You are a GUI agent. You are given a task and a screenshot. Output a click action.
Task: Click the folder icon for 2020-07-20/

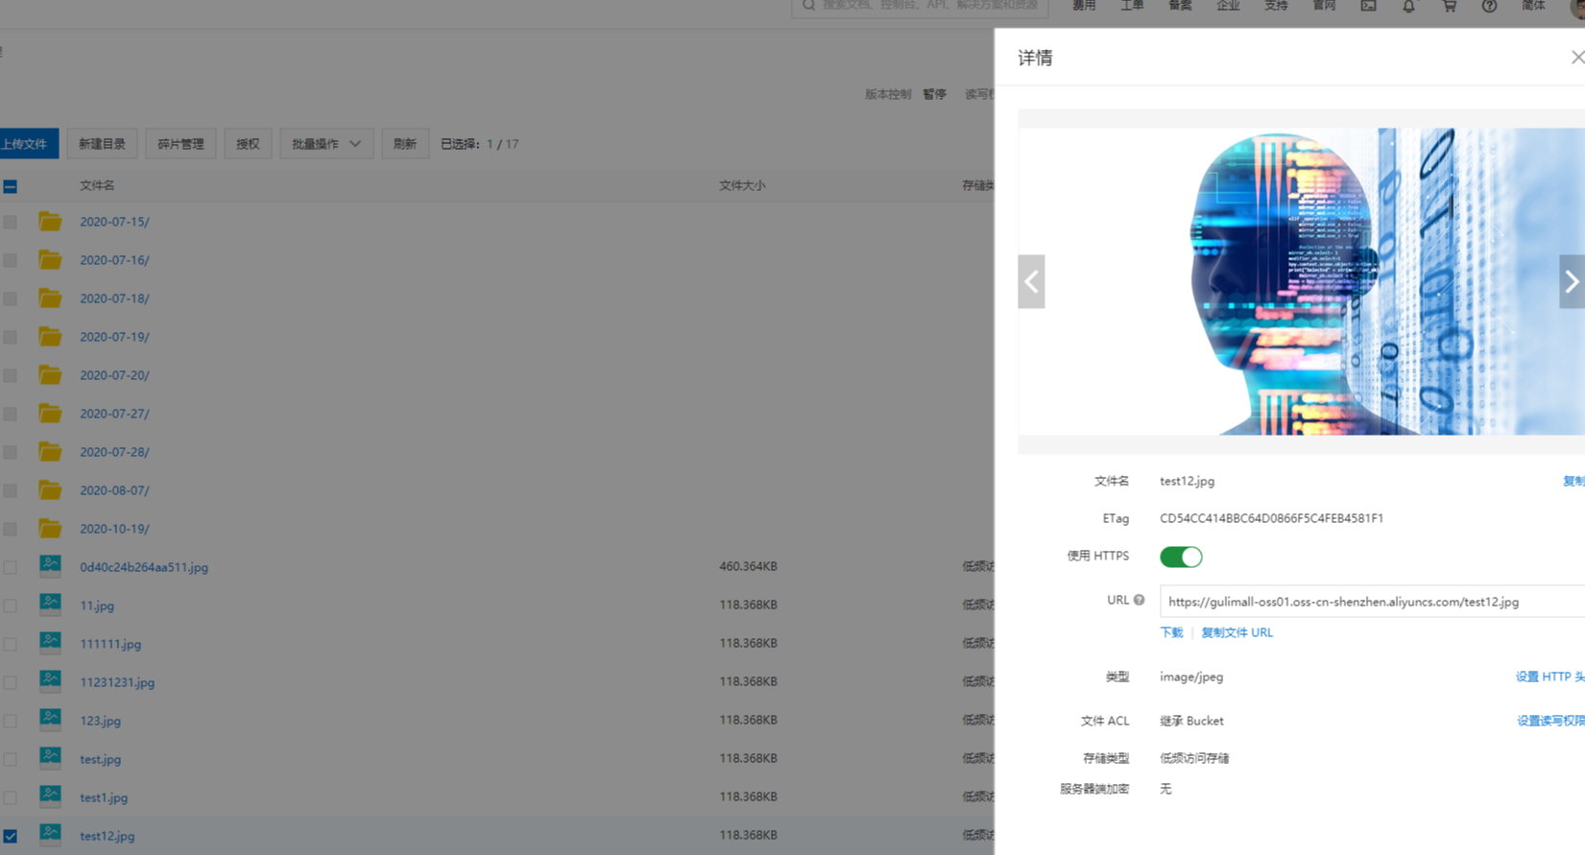tap(50, 374)
